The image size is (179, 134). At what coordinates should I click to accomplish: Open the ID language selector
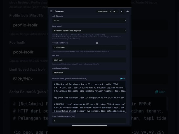coord(116,11)
